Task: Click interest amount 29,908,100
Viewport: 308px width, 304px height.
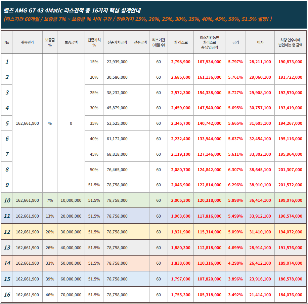Action: pos(260,92)
